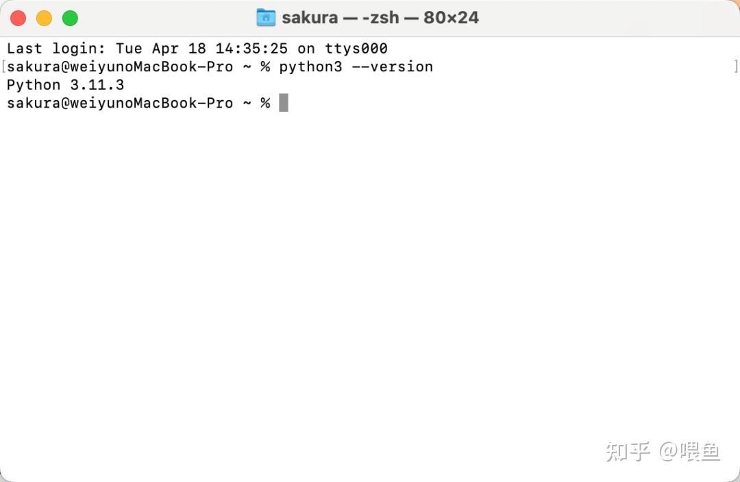The width and height of the screenshot is (740, 482).
Task: Click the "Python 3.11.3" output line
Action: pos(65,85)
